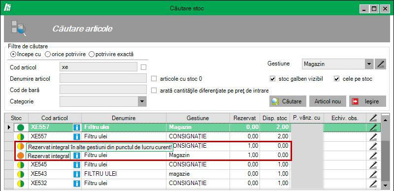This screenshot has height=191, width=394.
Task: Open info icon for XE545 row
Action: tap(76, 165)
